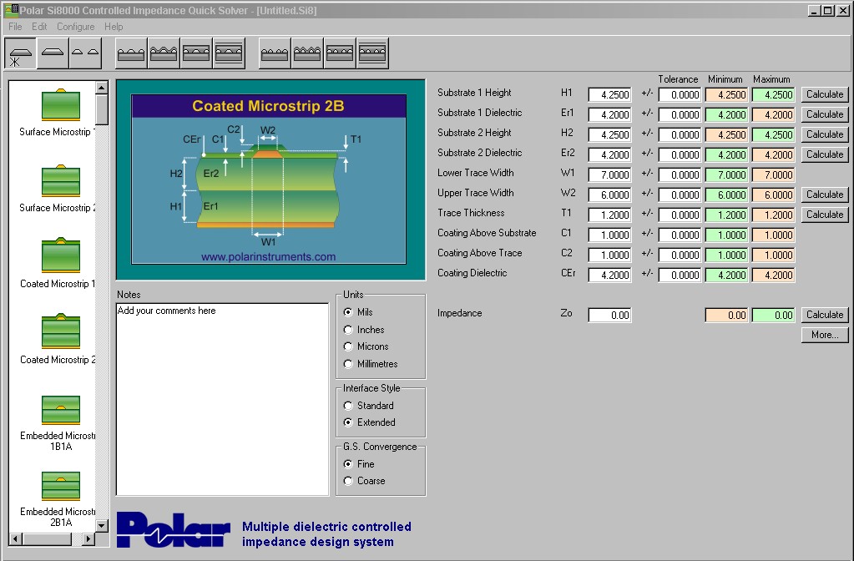Screen dimensions: 854x561
Task: Calculate Substrate 2 Height H2
Action: click(825, 134)
